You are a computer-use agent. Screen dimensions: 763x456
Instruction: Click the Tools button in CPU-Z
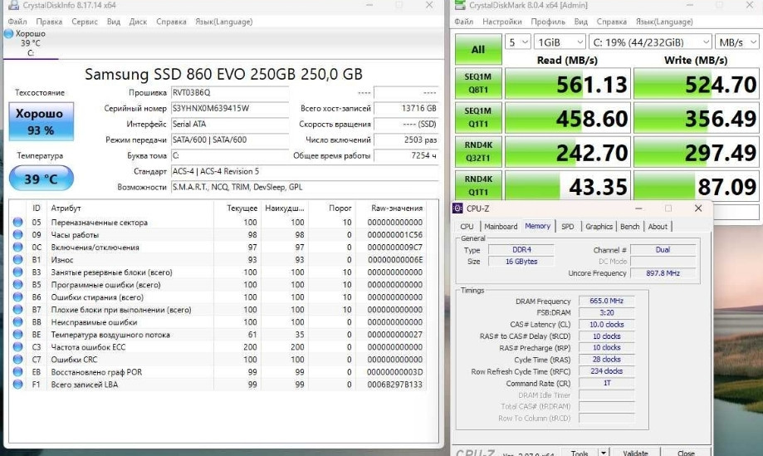coord(579,452)
